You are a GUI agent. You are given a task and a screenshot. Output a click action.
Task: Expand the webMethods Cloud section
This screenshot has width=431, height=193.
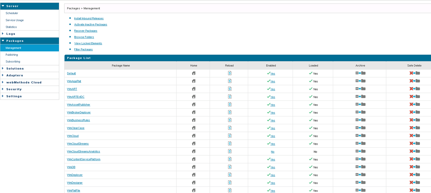pyautogui.click(x=30, y=82)
